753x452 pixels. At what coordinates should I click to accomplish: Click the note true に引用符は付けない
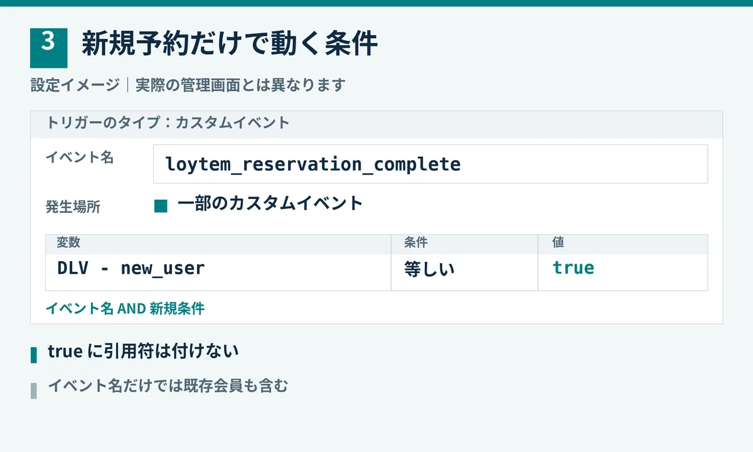143,352
